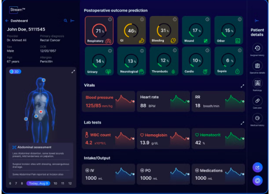Open the Medical history icon in sidebar

tap(257, 118)
